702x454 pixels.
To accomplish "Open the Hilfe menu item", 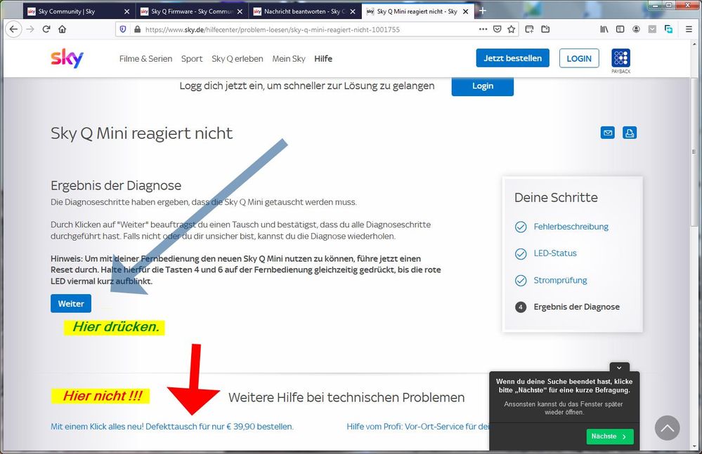I will click(x=323, y=58).
